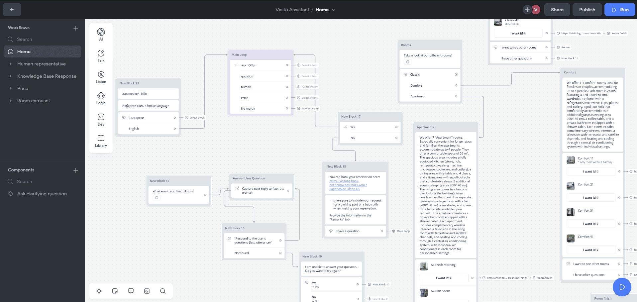Image resolution: width=637 pixels, height=302 pixels.
Task: Click the Publish button
Action: click(x=587, y=10)
